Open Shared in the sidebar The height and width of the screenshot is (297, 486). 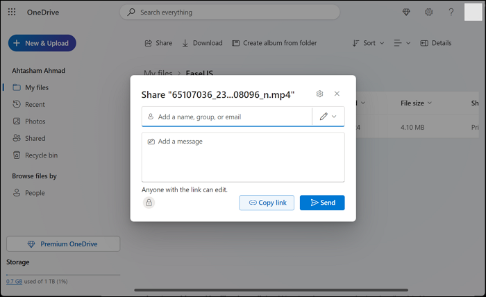point(29,138)
